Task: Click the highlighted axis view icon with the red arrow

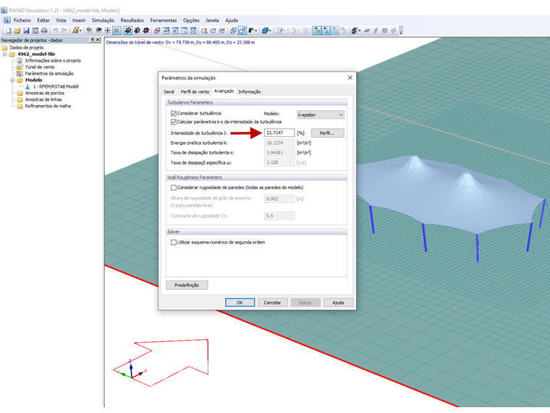Action: pyautogui.click(x=128, y=31)
